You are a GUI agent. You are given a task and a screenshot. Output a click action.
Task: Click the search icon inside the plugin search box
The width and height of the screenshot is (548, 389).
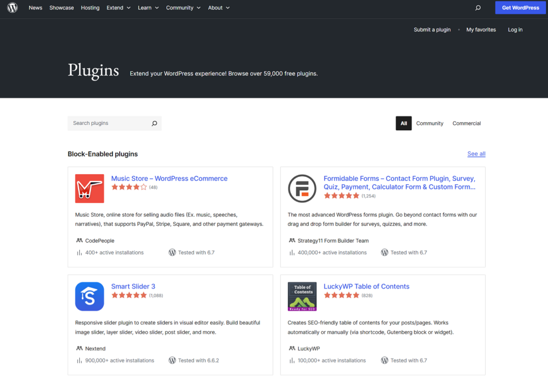[x=155, y=123]
